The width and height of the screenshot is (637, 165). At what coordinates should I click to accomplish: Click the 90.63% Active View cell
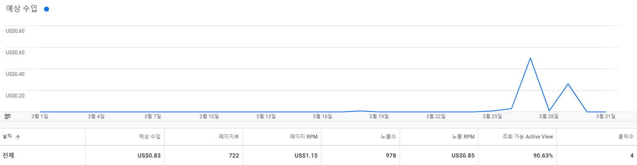point(543,155)
